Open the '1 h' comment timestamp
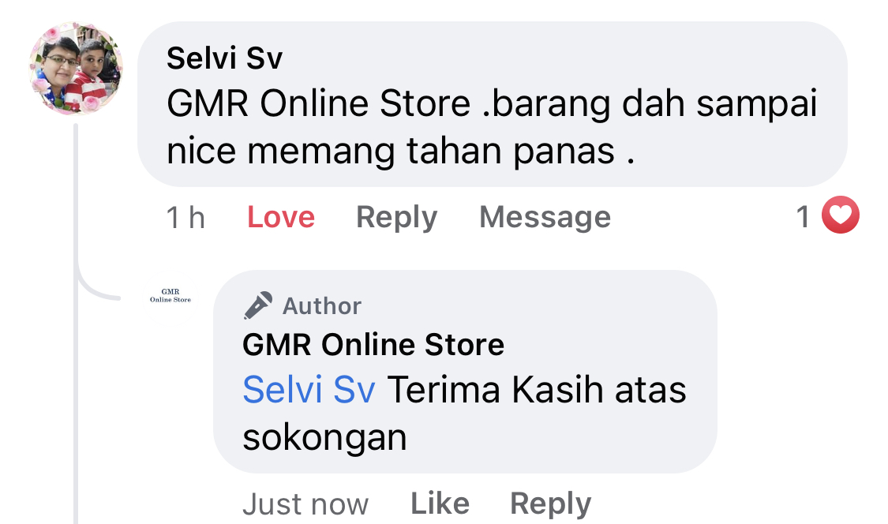 [x=185, y=218]
